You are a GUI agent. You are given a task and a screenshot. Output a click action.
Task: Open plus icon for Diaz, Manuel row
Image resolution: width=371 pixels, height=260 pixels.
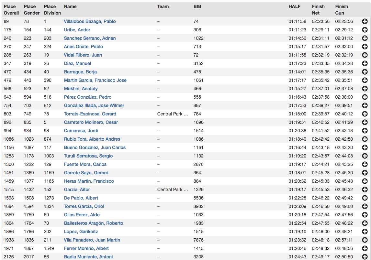[x=365, y=63]
